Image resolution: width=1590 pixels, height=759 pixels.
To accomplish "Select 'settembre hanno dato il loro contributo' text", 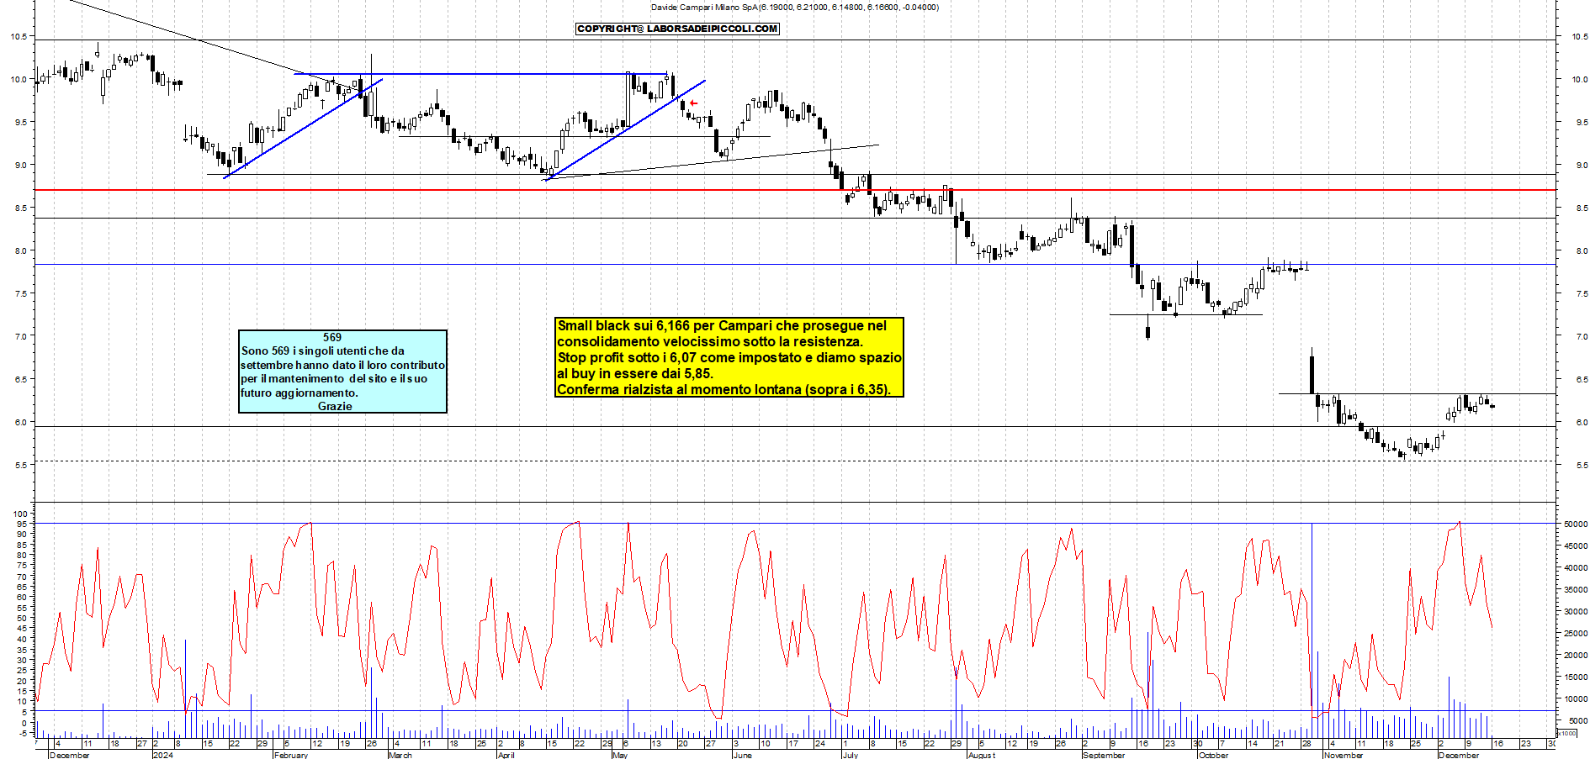I will [342, 365].
